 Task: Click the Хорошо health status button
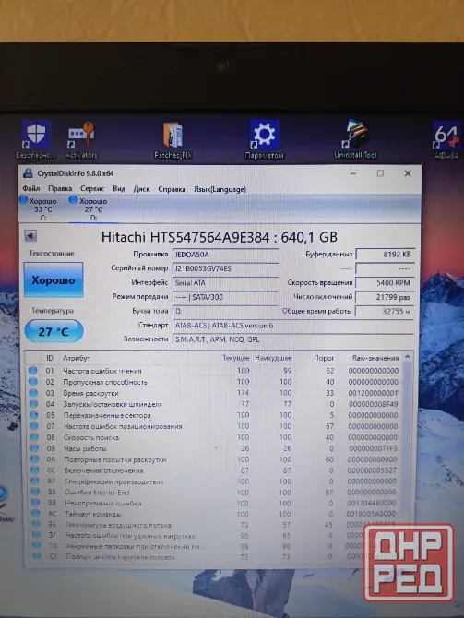(x=54, y=280)
